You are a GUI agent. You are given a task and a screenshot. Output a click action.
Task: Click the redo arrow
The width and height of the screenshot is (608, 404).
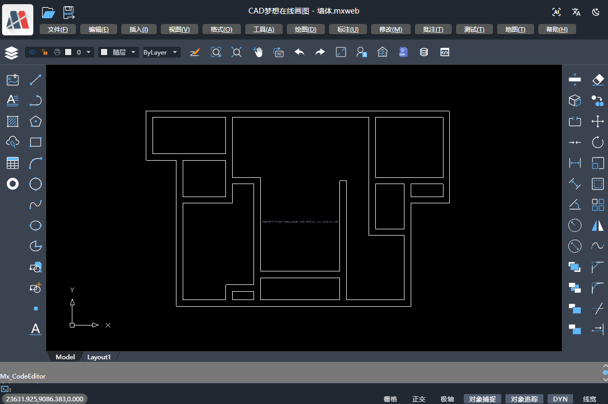click(320, 52)
